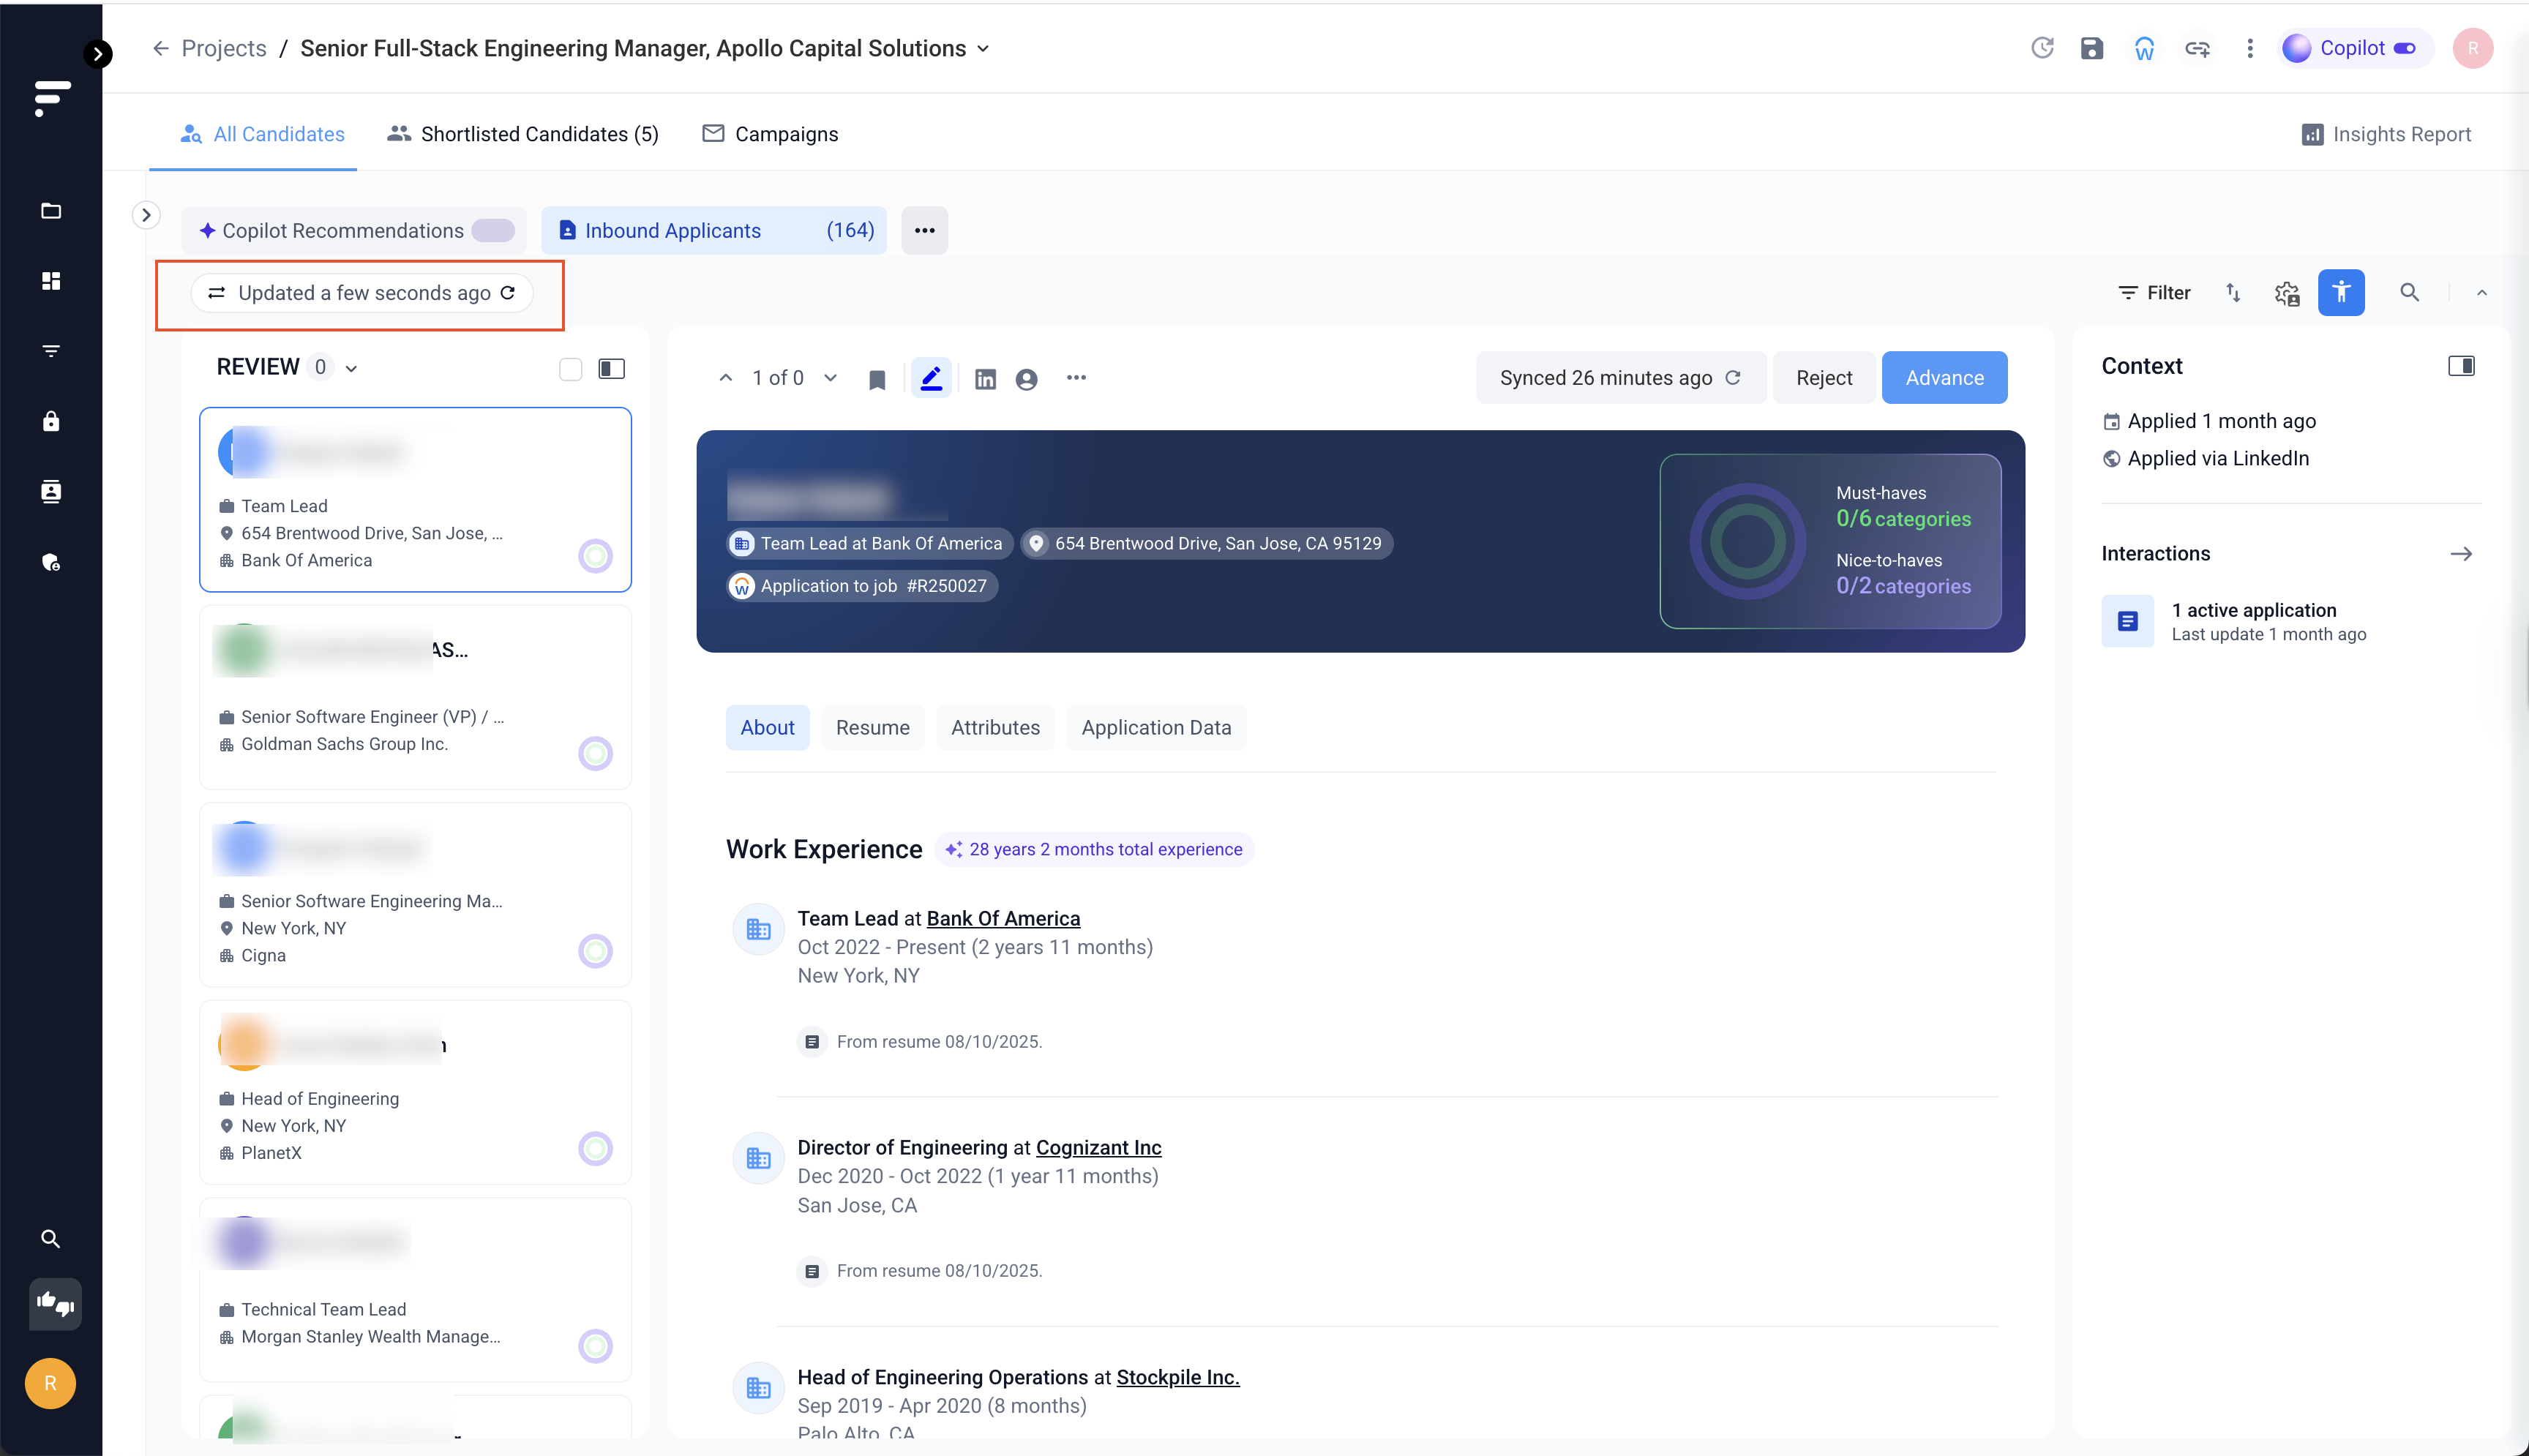Viewport: 2529px width, 1456px height.
Task: Click the candidate profile person icon
Action: [x=1026, y=379]
